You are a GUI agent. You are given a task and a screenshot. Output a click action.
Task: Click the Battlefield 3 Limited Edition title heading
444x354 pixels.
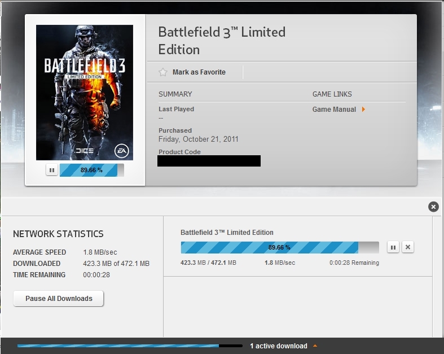pyautogui.click(x=222, y=40)
